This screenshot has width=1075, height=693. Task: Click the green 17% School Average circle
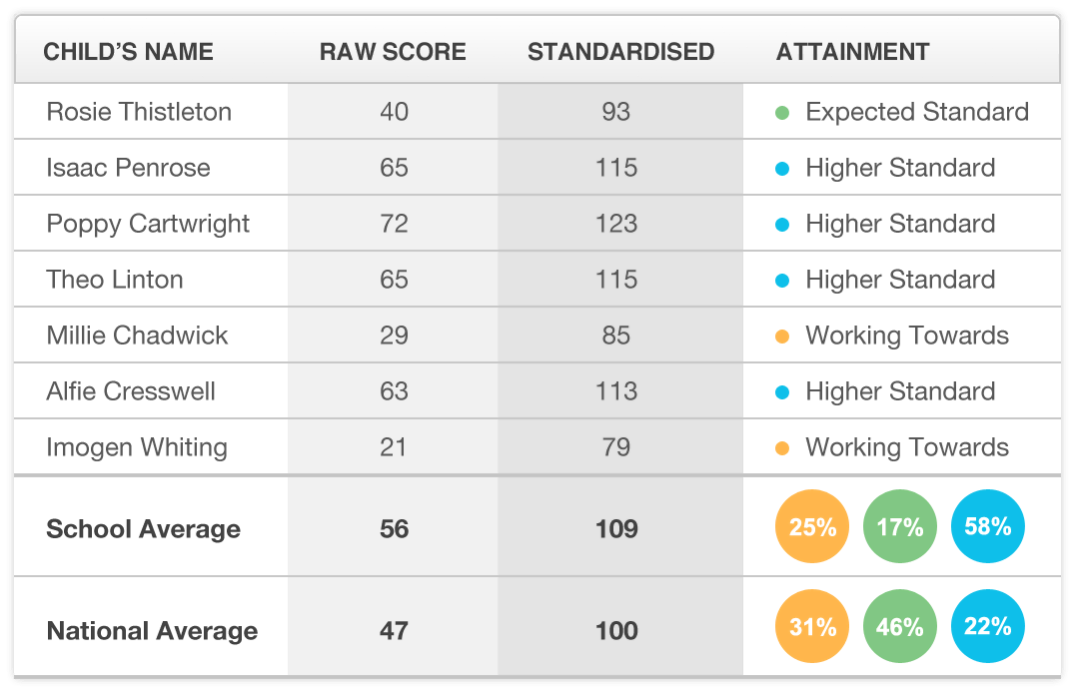point(900,527)
